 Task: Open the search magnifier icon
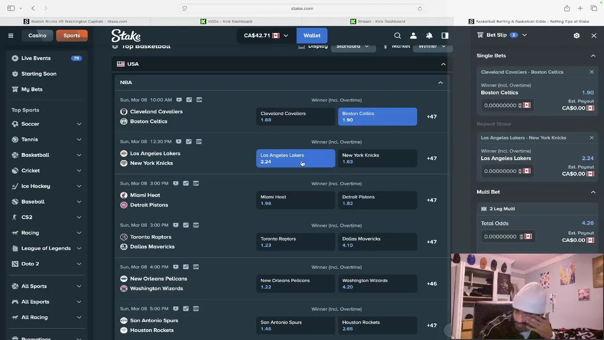click(x=397, y=35)
